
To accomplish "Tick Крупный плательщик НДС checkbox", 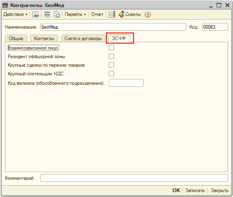I will coord(111,73).
